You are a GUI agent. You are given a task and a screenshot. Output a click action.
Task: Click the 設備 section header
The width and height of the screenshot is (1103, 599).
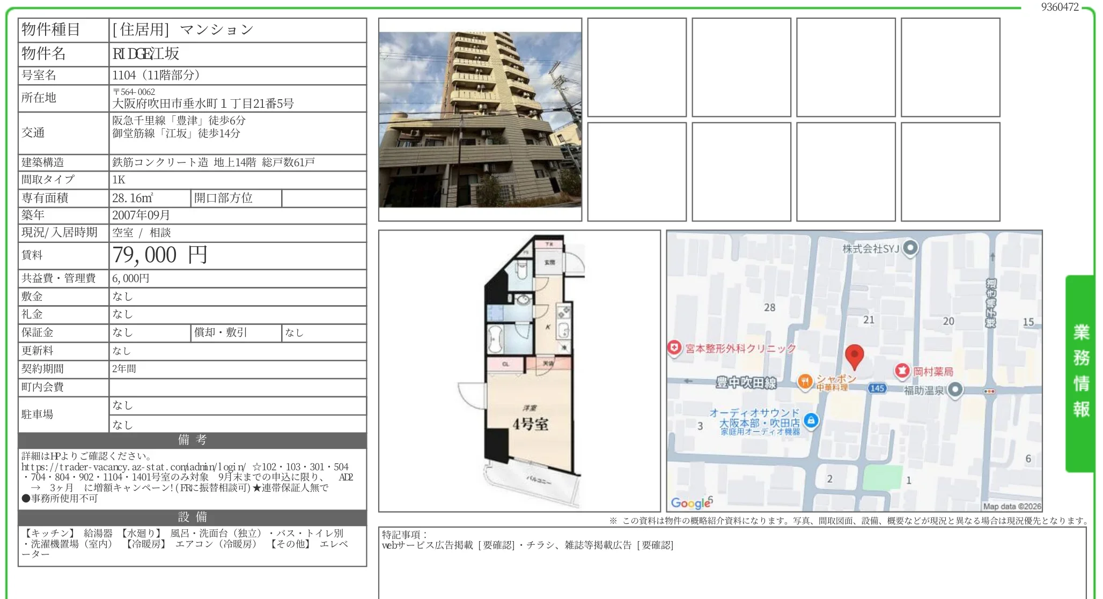coord(193,517)
